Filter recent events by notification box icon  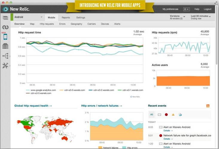click(159, 115)
